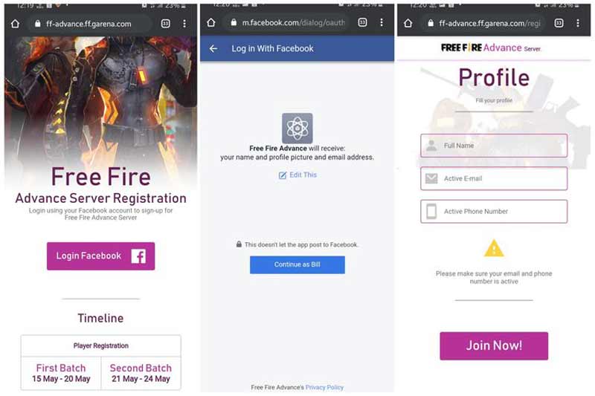The width and height of the screenshot is (595, 396).
Task: Click Continue as Bill
Action: click(297, 264)
